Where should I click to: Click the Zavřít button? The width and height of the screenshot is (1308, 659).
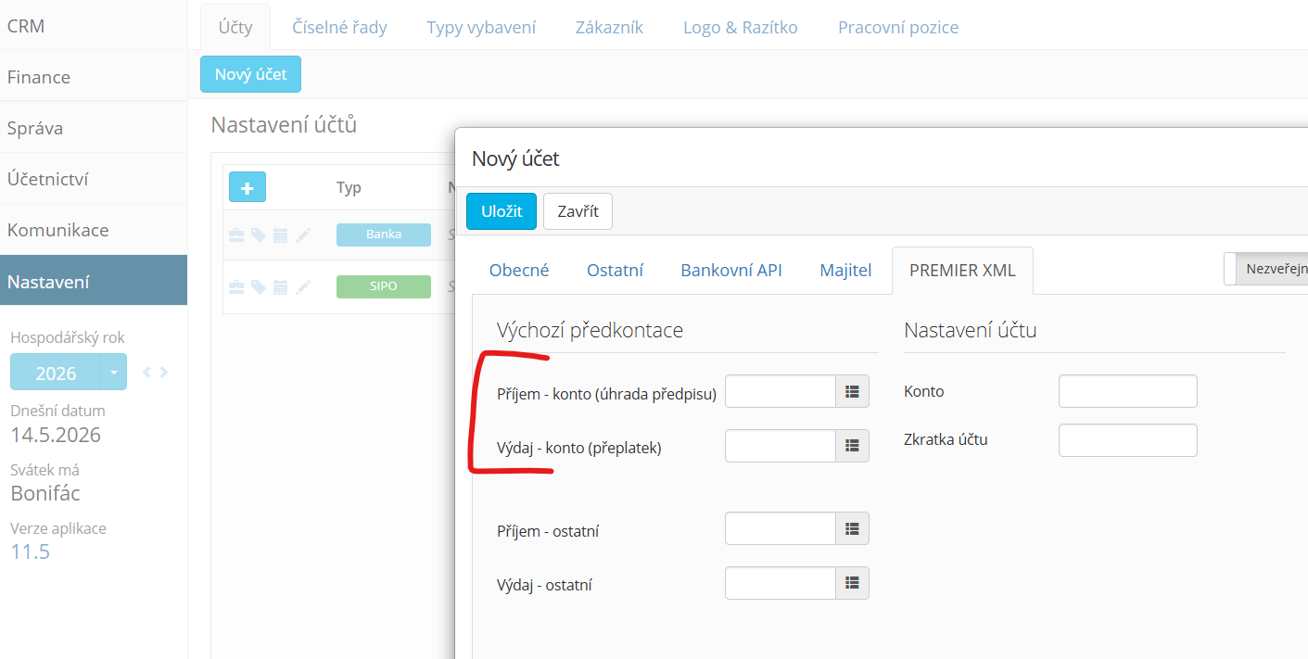point(578,211)
